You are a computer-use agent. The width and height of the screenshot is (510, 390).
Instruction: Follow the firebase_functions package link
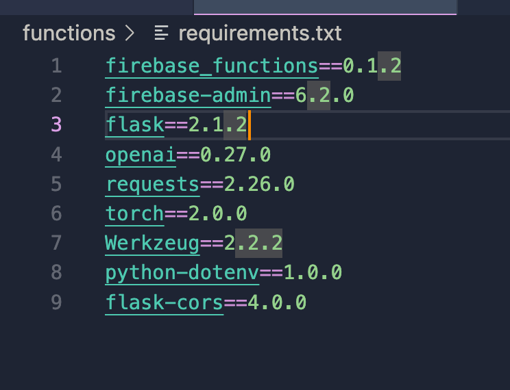pyautogui.click(x=212, y=66)
